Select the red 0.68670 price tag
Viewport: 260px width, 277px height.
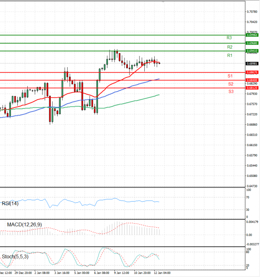252,72
